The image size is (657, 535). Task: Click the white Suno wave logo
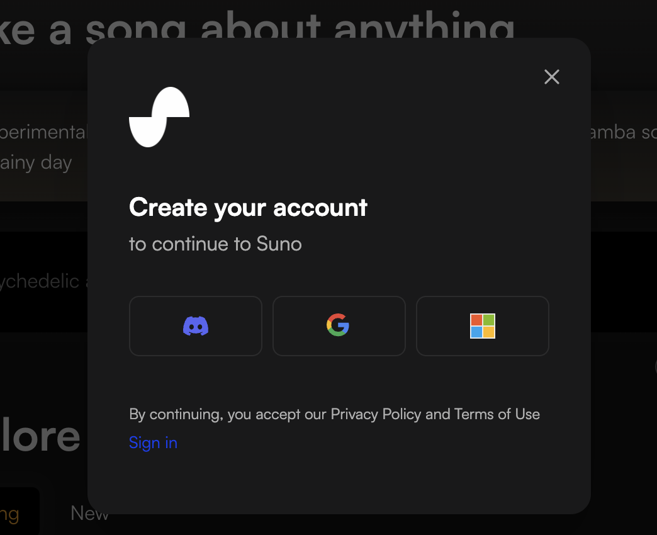click(159, 117)
